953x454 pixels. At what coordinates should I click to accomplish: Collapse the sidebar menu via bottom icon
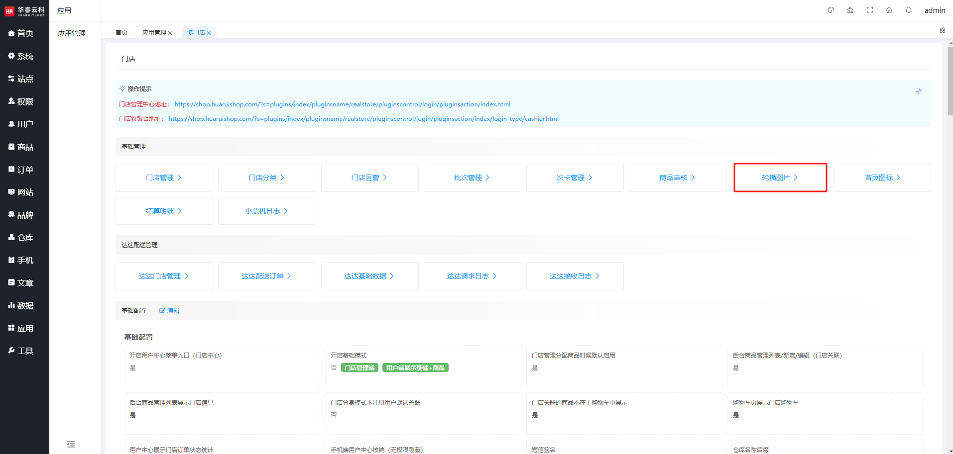[71, 444]
